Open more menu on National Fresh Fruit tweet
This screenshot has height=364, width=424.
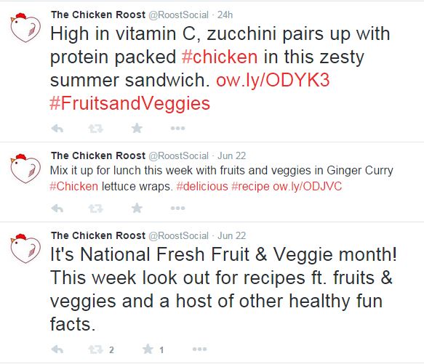click(199, 349)
